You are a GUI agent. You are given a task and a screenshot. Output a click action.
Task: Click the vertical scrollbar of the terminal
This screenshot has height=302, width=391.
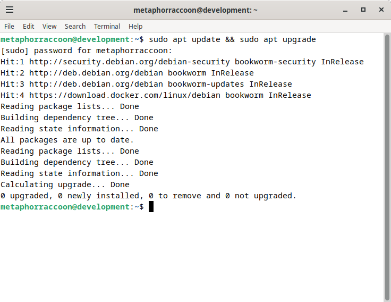pos(387,167)
